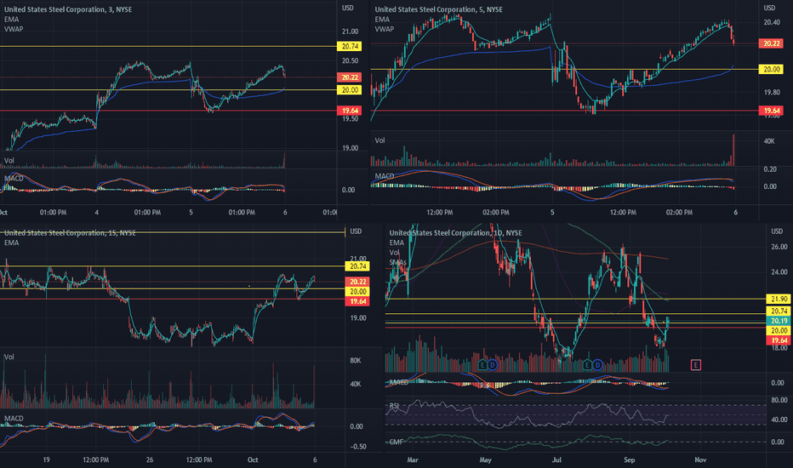Click the 20.00 yellow price label on the 5-minute chart
The width and height of the screenshot is (793, 468).
point(771,69)
